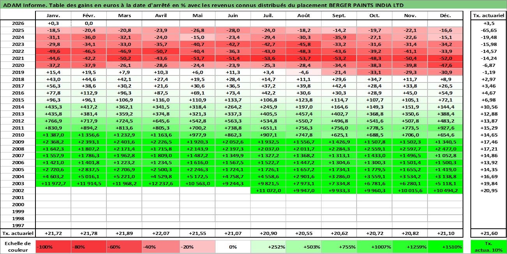Image resolution: width=507 pixels, height=254 pixels.
Task: Click the Oct. column header
Action: [x=374, y=16]
